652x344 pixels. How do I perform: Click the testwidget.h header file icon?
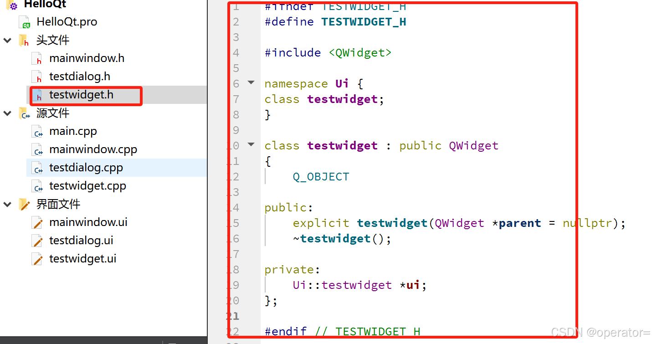[37, 95]
